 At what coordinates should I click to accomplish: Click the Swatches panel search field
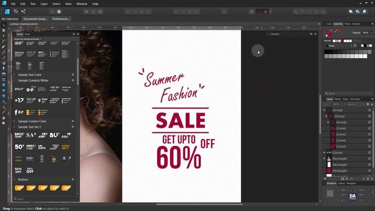coord(349,93)
